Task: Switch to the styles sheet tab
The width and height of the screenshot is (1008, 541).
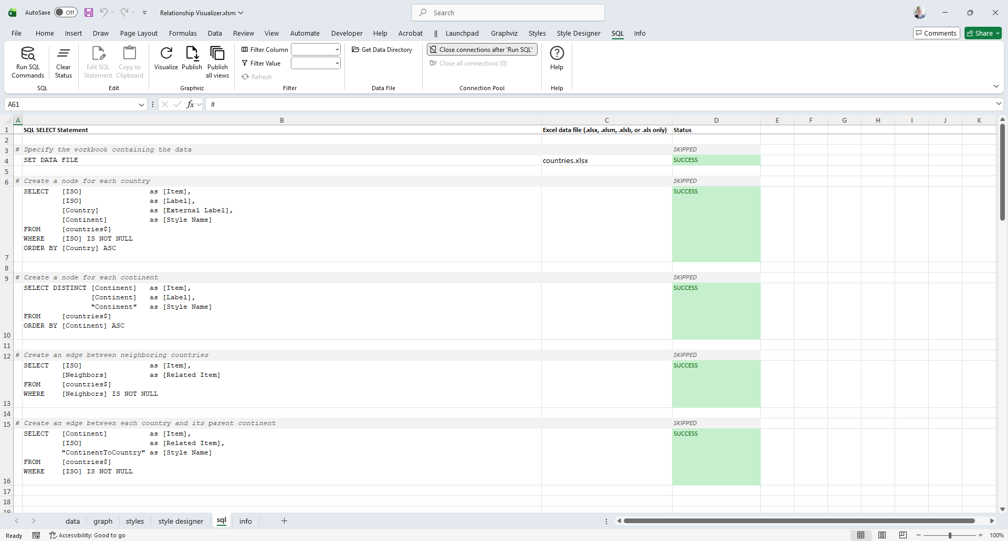Action: click(x=135, y=521)
